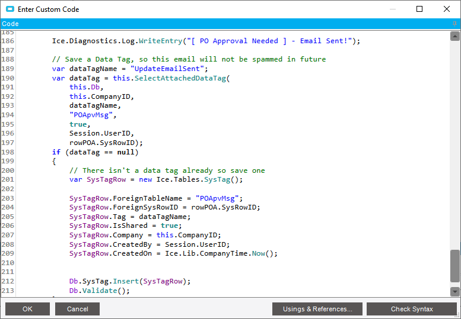Click the if (dataTag == null) statement
Screen dimensions: 461x319
coord(96,152)
